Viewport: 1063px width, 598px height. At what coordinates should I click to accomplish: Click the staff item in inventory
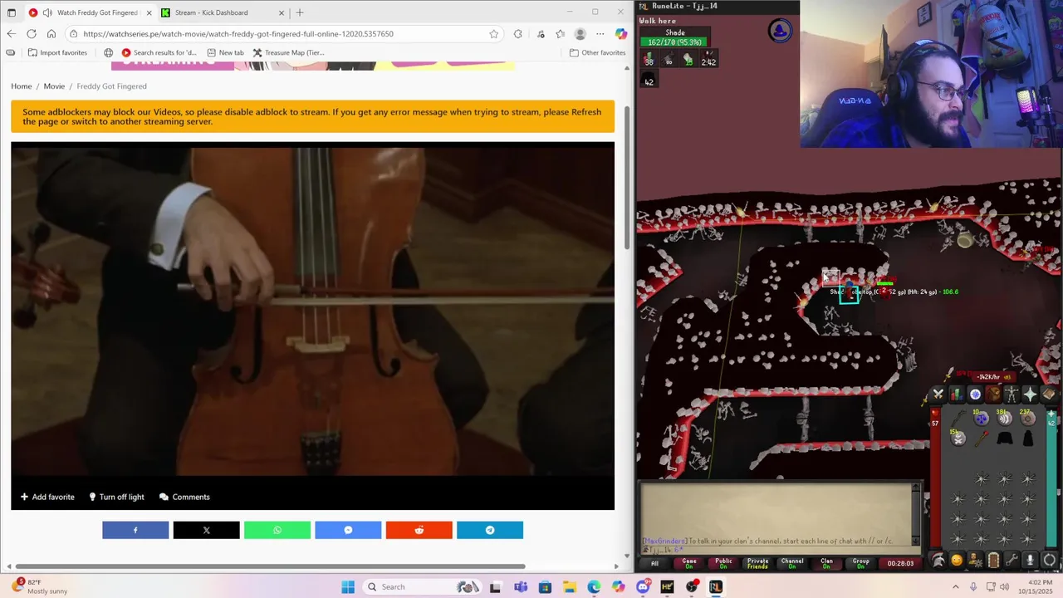coord(958,417)
